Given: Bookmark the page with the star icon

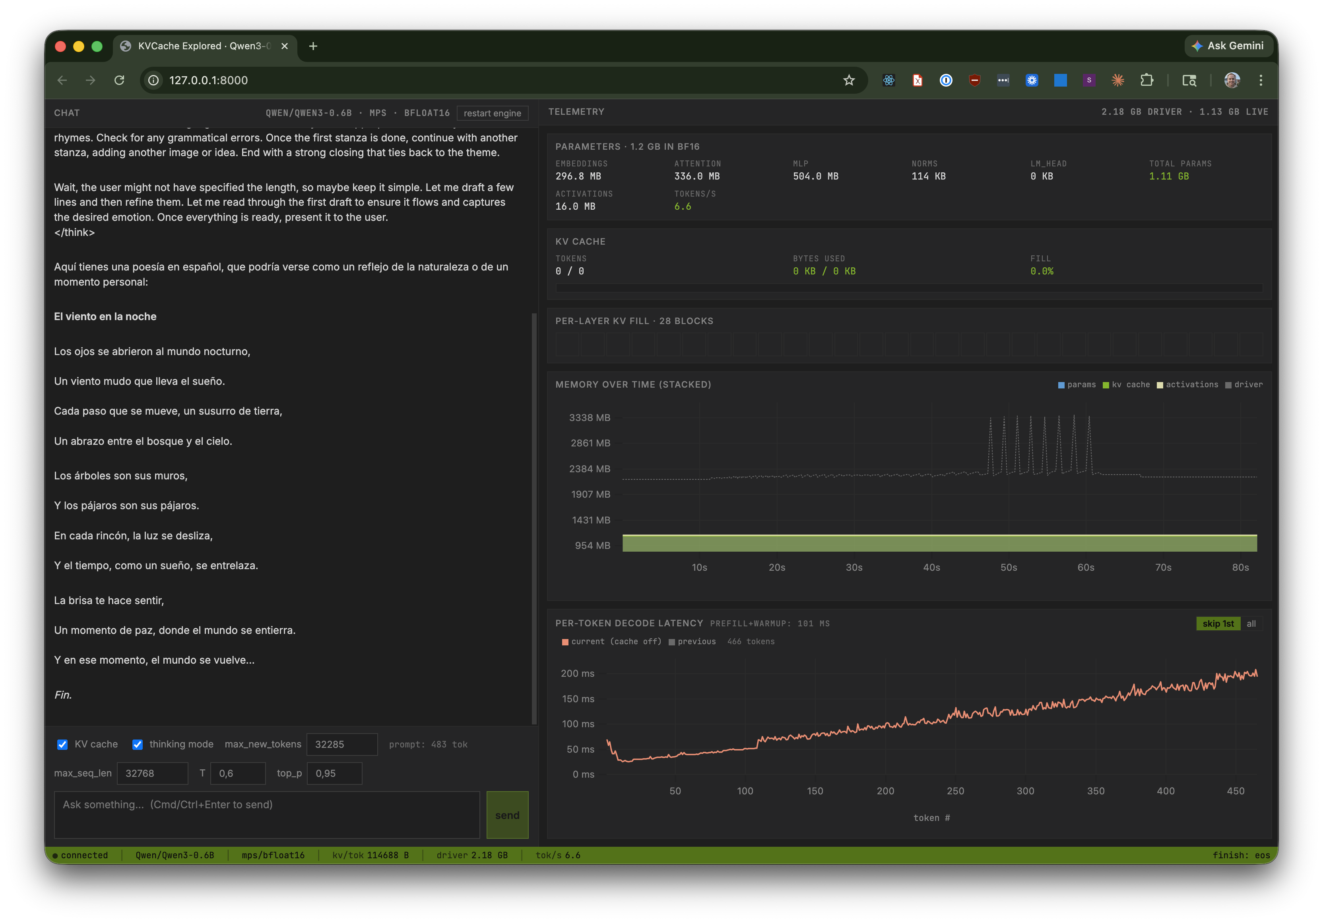Looking at the screenshot, I should [849, 80].
